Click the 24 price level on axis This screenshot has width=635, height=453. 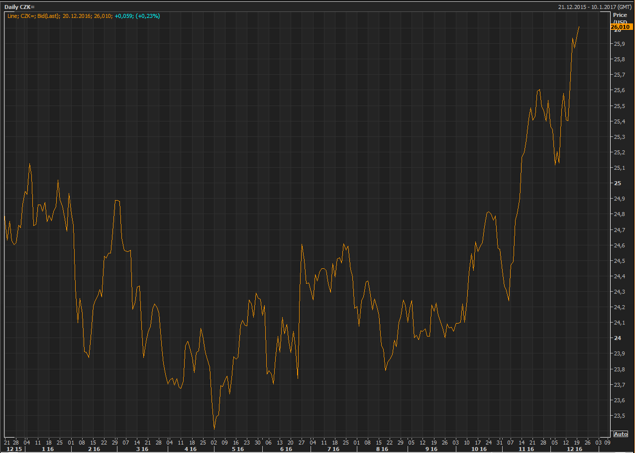click(617, 338)
